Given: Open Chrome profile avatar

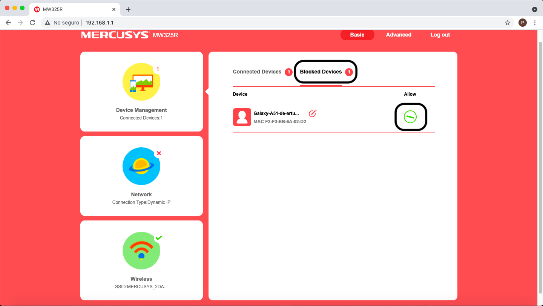Looking at the screenshot, I should tap(522, 23).
